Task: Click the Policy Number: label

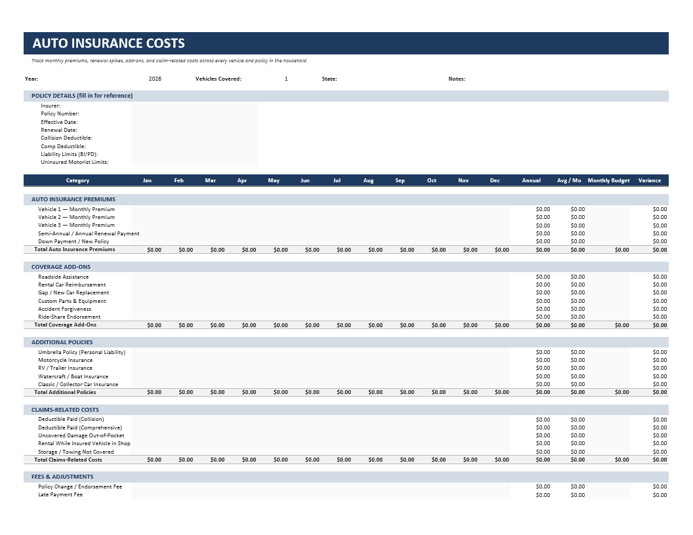Action: (60, 113)
